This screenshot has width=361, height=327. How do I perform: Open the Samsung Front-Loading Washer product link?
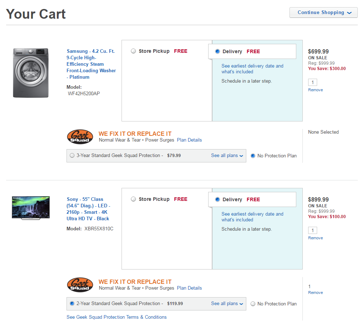(x=91, y=64)
